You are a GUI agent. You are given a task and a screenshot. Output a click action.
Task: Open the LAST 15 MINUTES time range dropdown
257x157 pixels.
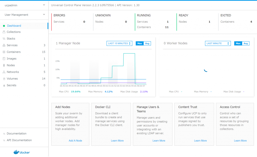coord(119,43)
